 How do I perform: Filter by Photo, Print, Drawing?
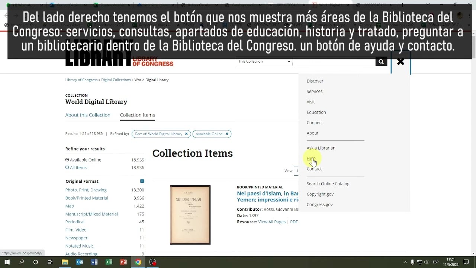[x=86, y=190]
